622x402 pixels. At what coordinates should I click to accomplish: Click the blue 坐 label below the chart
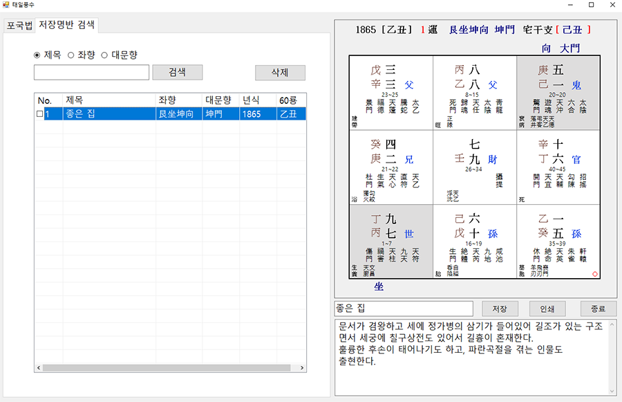pyautogui.click(x=379, y=286)
